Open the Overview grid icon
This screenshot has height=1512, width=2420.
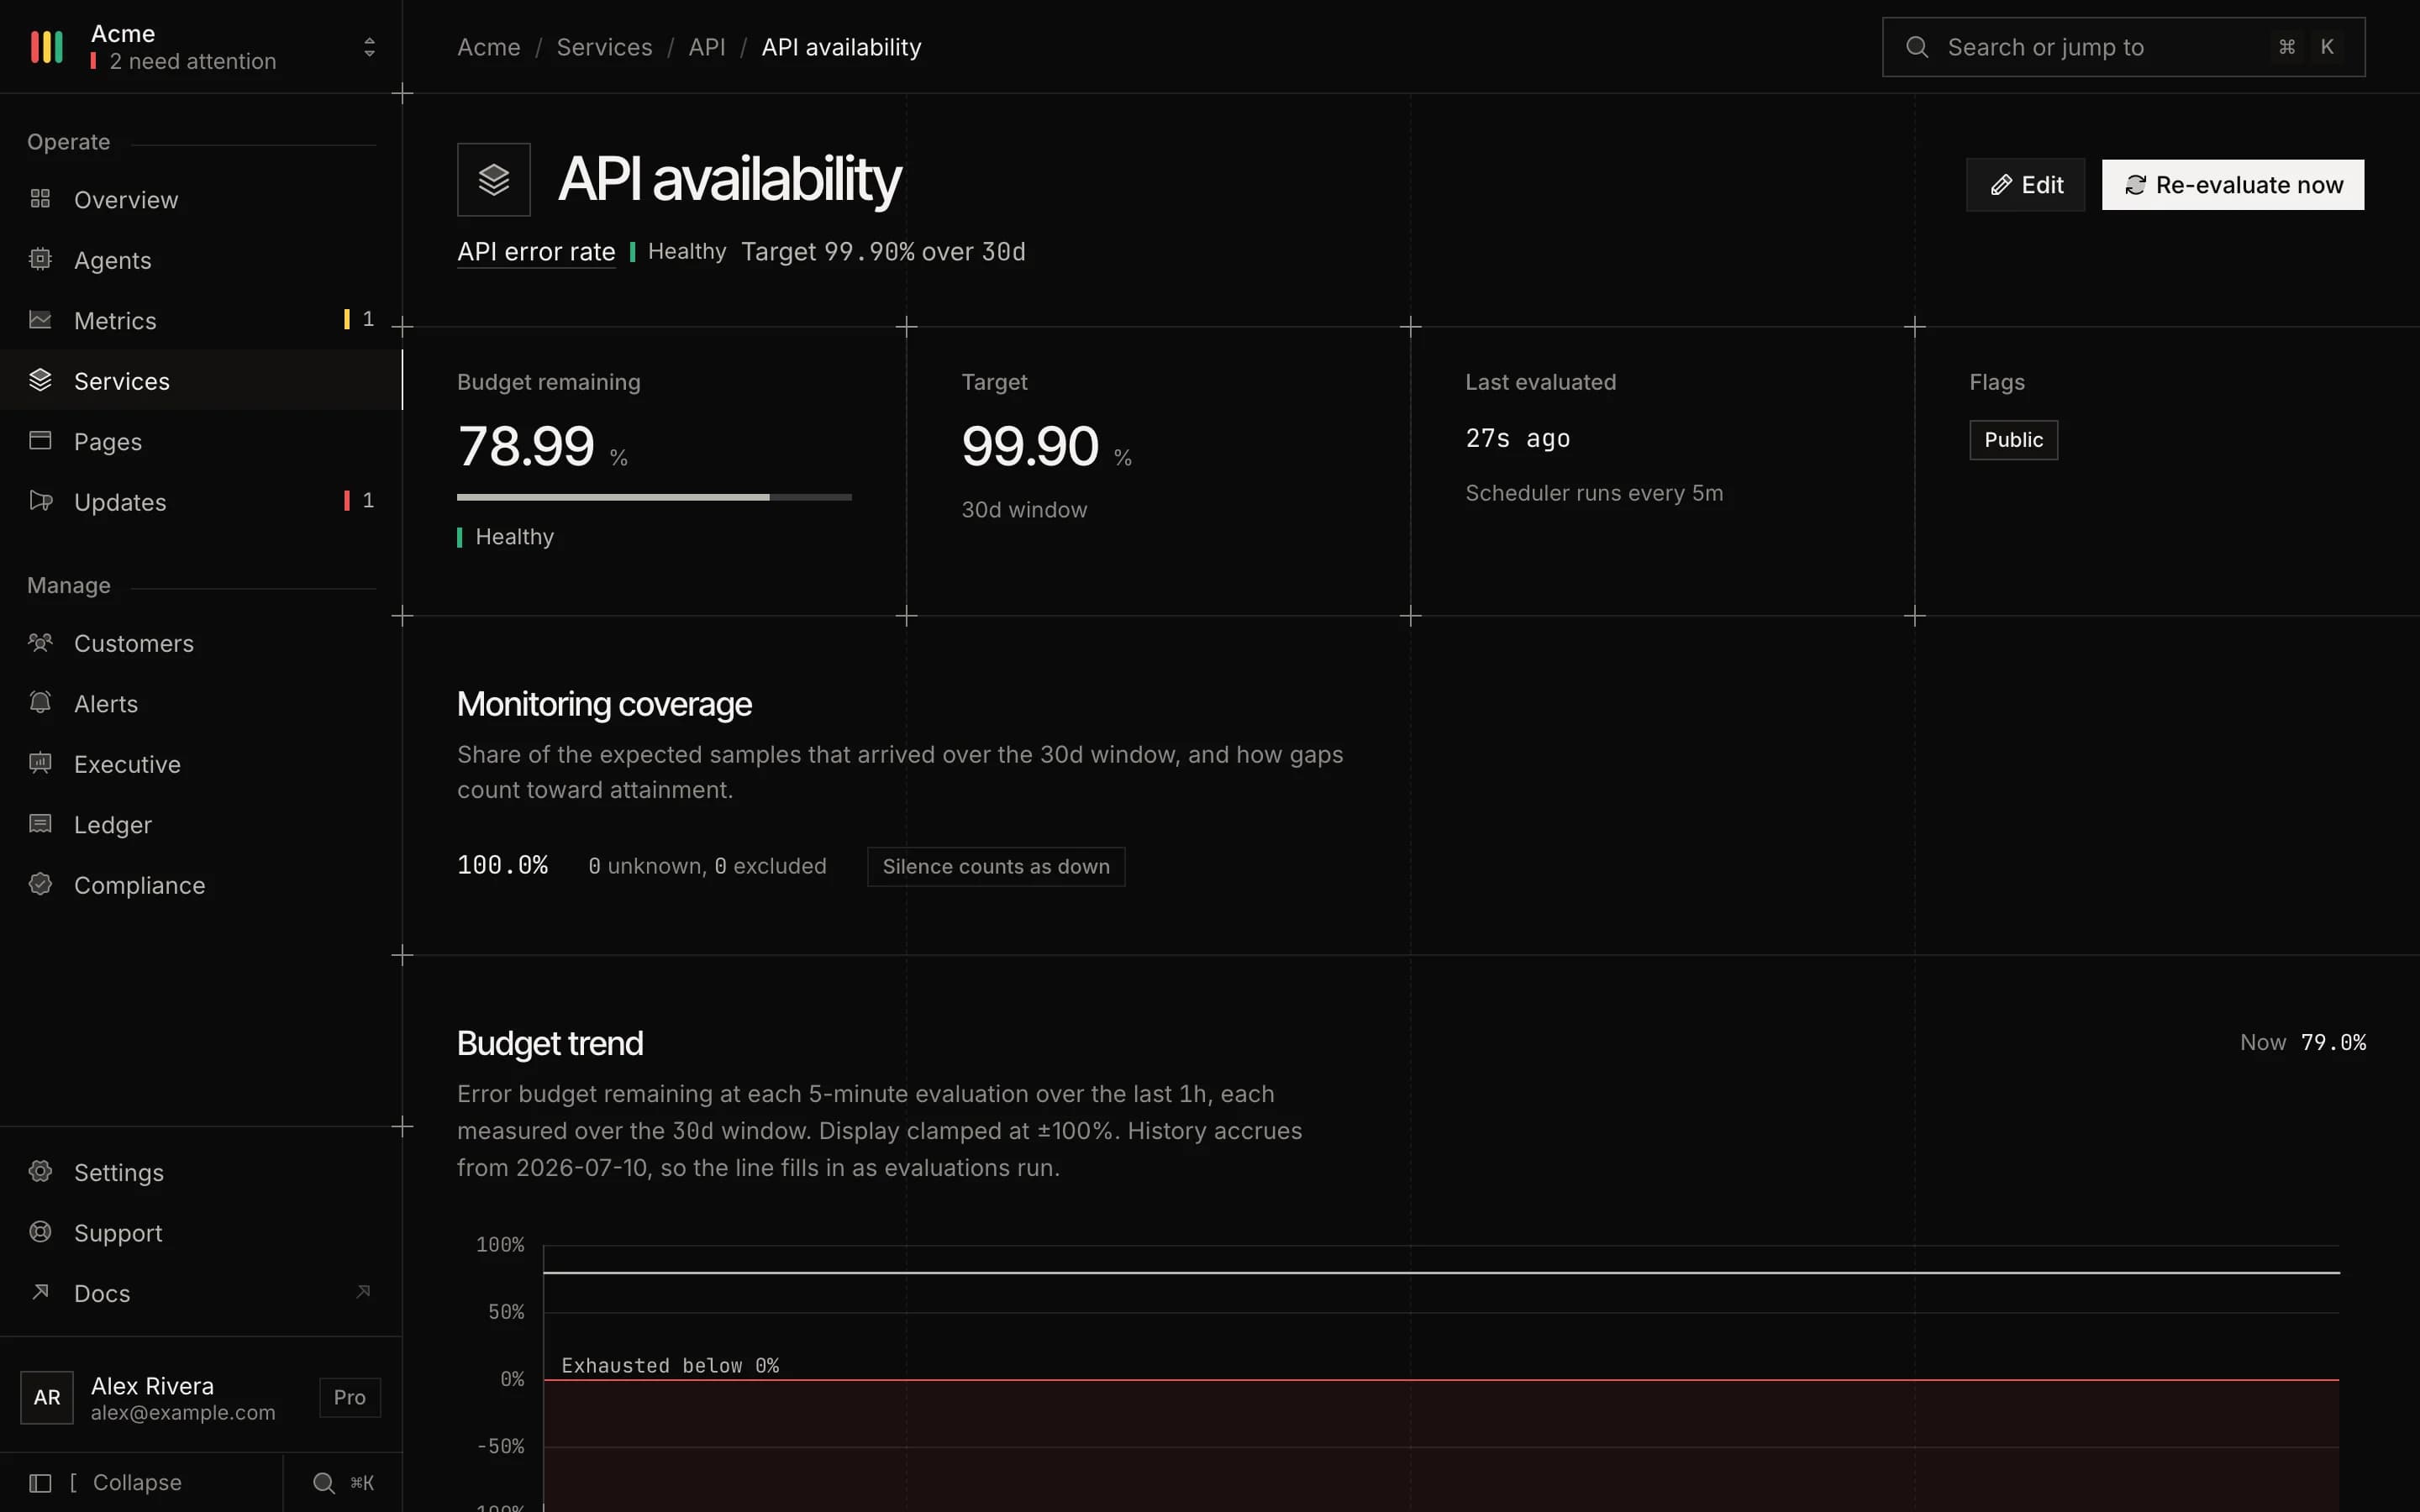point(40,199)
